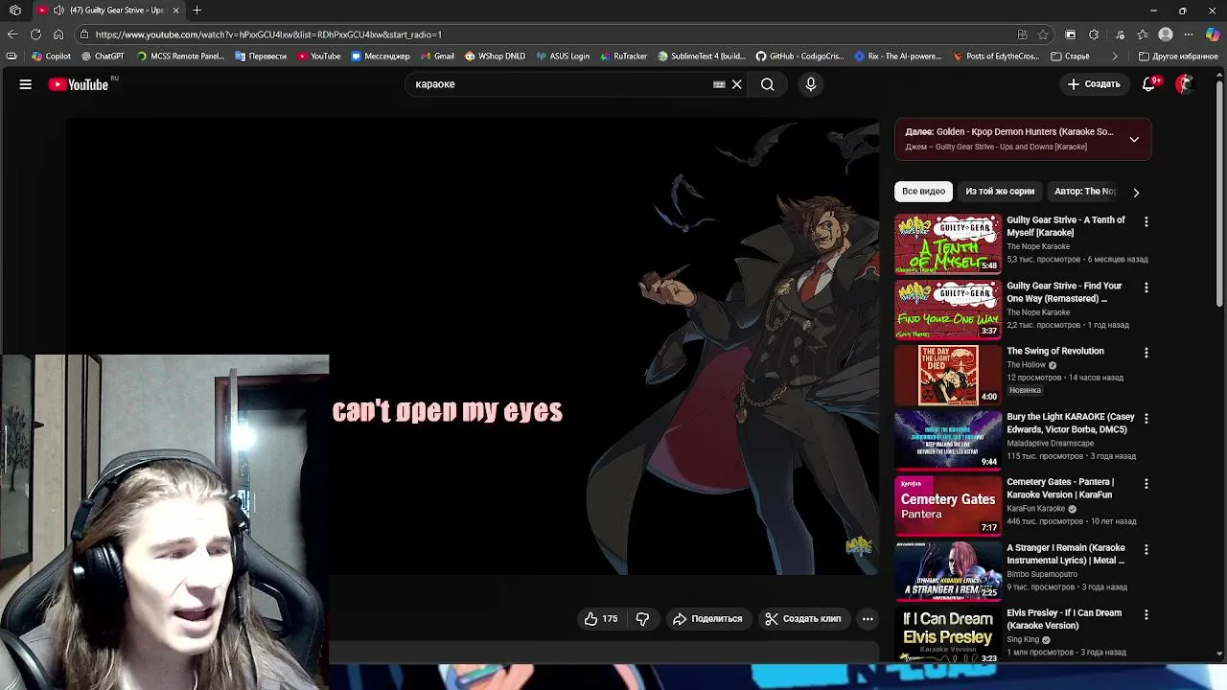The image size is (1227, 690).
Task: Open The Swing of Revolution thumbnail
Action: [948, 375]
